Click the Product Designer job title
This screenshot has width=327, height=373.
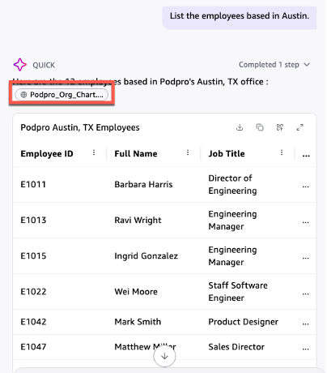pyautogui.click(x=244, y=322)
